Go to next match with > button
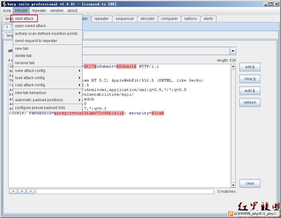This screenshot has height=218, width=281. point(31,192)
